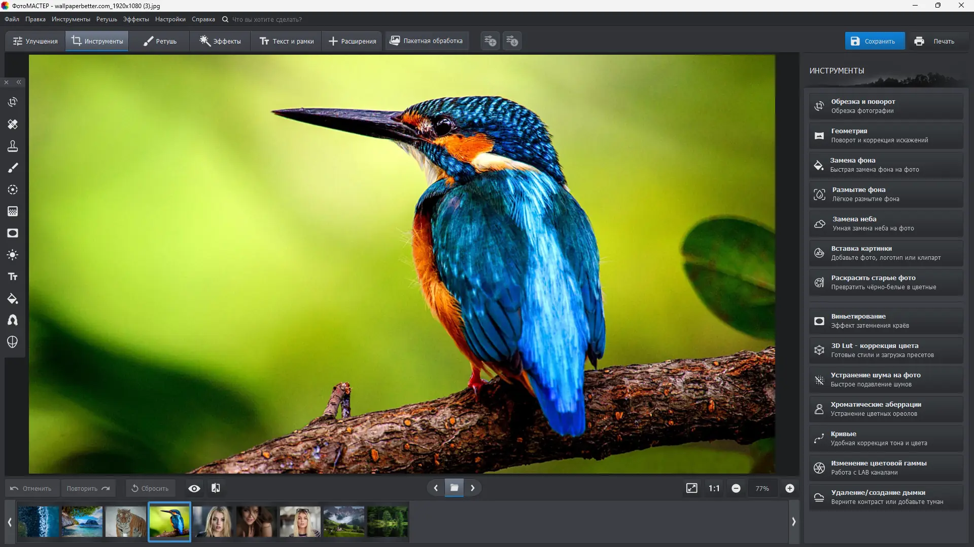
Task: Open the file browser folder icon
Action: (454, 488)
